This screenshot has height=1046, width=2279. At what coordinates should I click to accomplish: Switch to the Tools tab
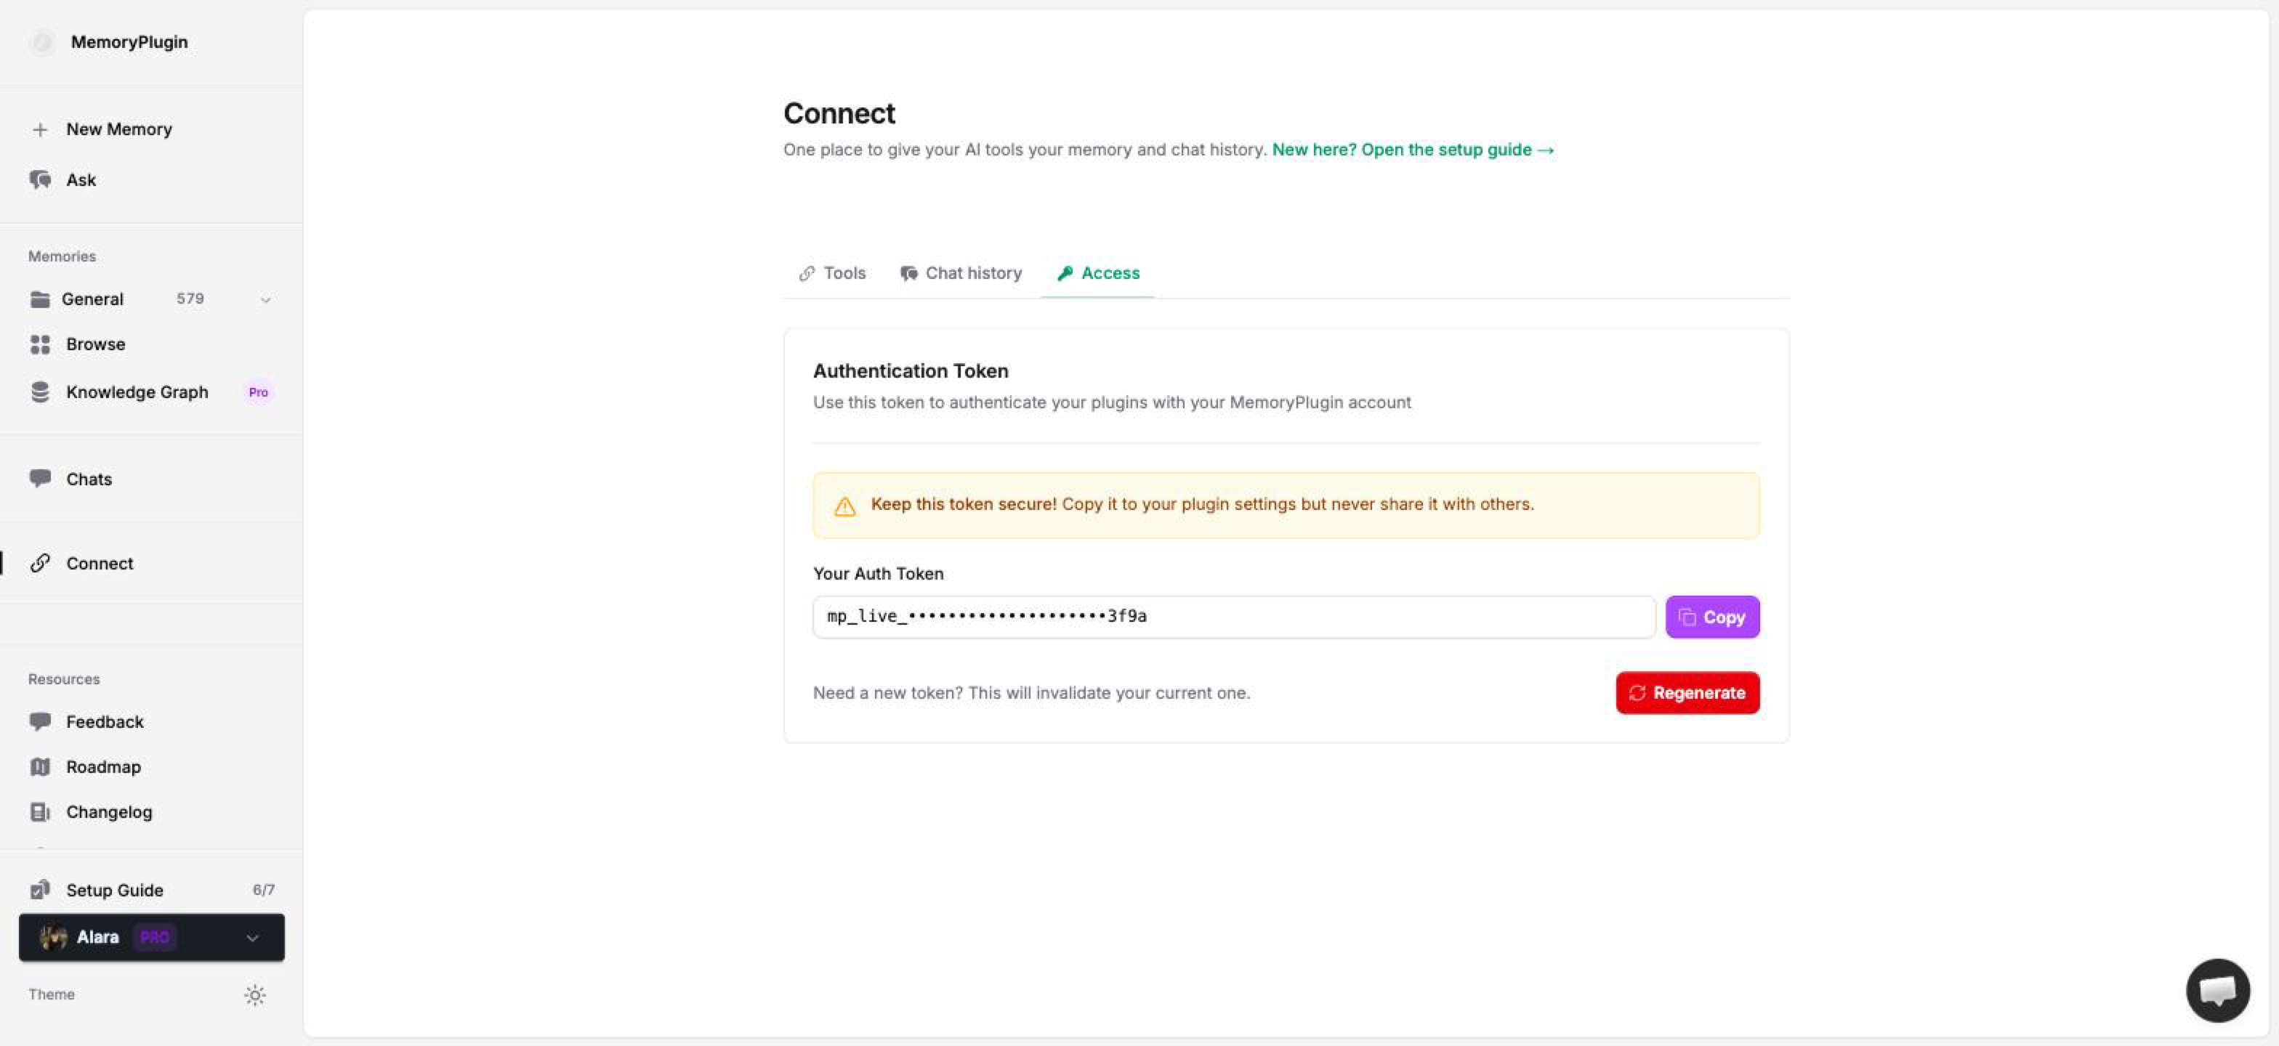coord(831,273)
